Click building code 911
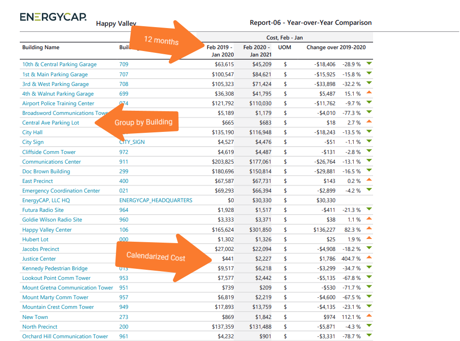The width and height of the screenshot is (460, 341). coord(124,162)
